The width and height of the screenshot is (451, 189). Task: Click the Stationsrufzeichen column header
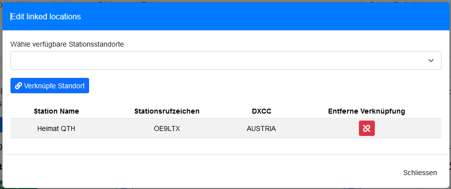coord(167,111)
